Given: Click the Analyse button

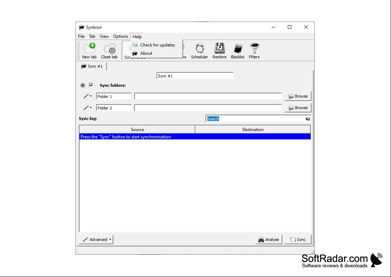Looking at the screenshot, I should pyautogui.click(x=269, y=240).
